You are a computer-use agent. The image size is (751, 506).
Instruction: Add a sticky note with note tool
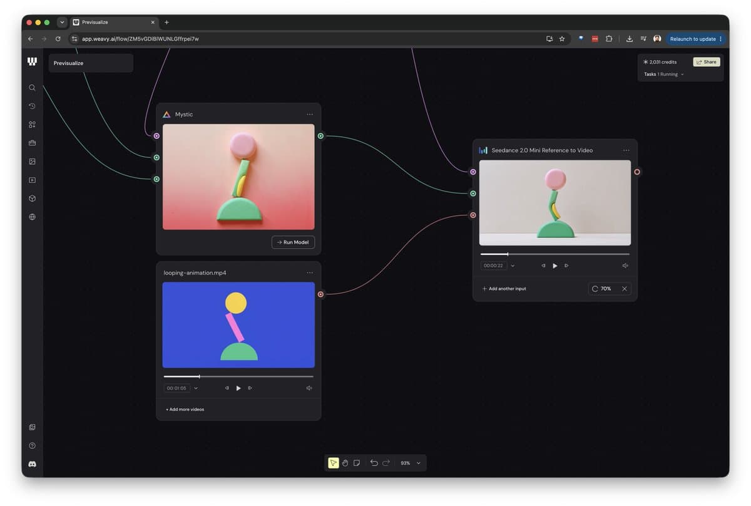tap(357, 463)
